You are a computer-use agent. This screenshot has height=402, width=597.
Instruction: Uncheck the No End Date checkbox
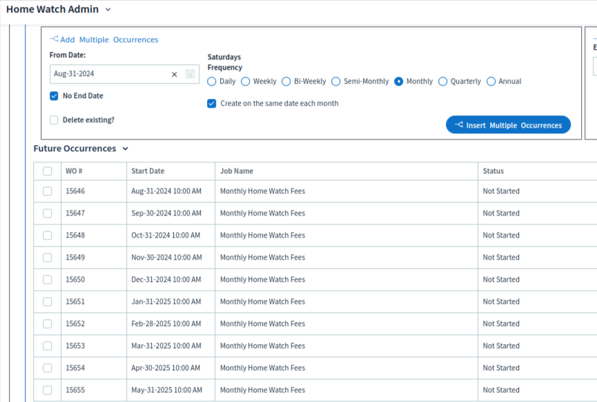(x=54, y=95)
